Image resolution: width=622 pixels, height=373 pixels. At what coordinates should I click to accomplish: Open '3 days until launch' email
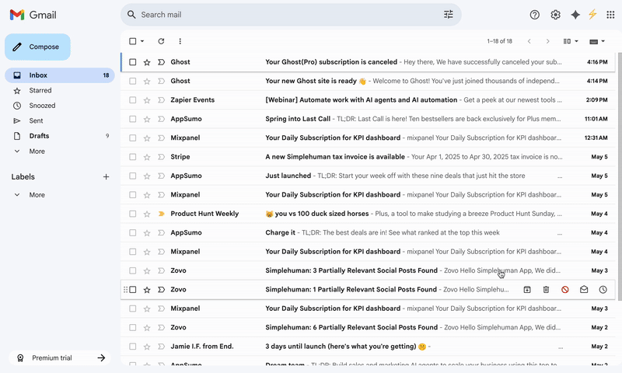[x=368, y=347]
